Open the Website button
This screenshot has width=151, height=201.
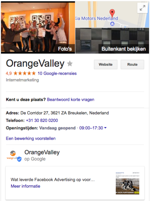pos(106,64)
